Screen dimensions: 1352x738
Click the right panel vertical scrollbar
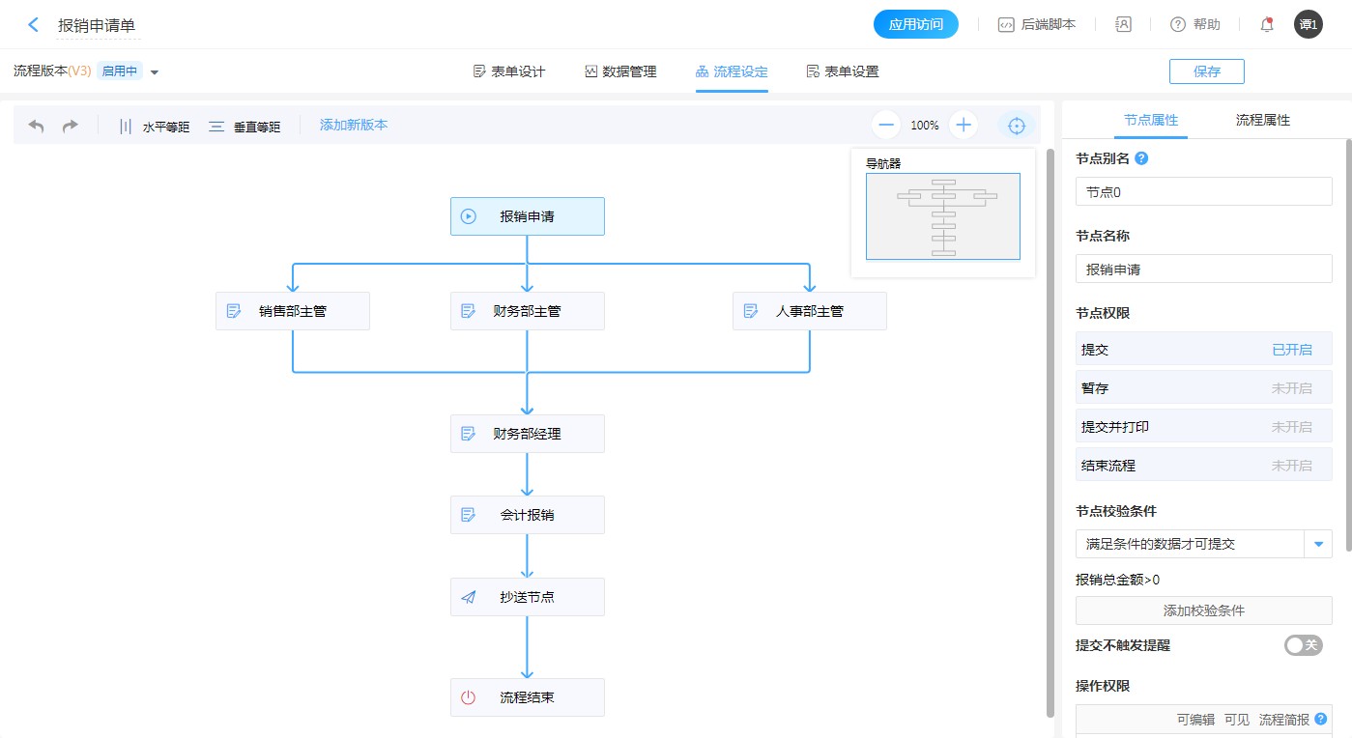[x=1347, y=348]
